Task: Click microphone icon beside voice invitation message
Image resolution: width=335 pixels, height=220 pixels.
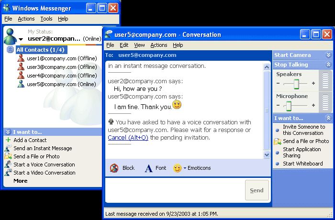Action: coord(111,122)
